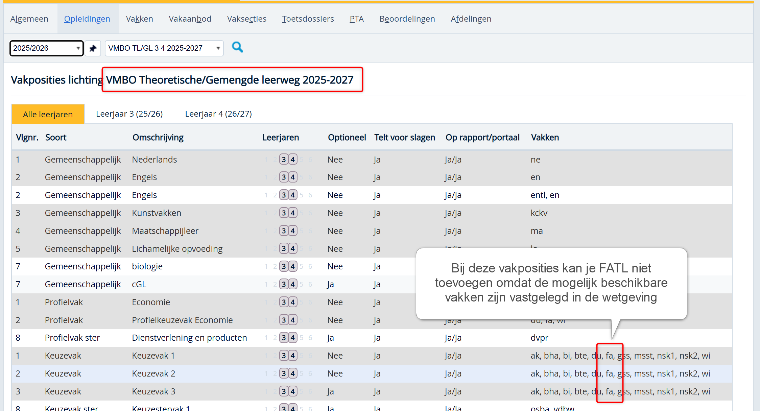Screen dimensions: 760x411
Task: Switch to the Vakken menu tab
Action: pos(139,19)
